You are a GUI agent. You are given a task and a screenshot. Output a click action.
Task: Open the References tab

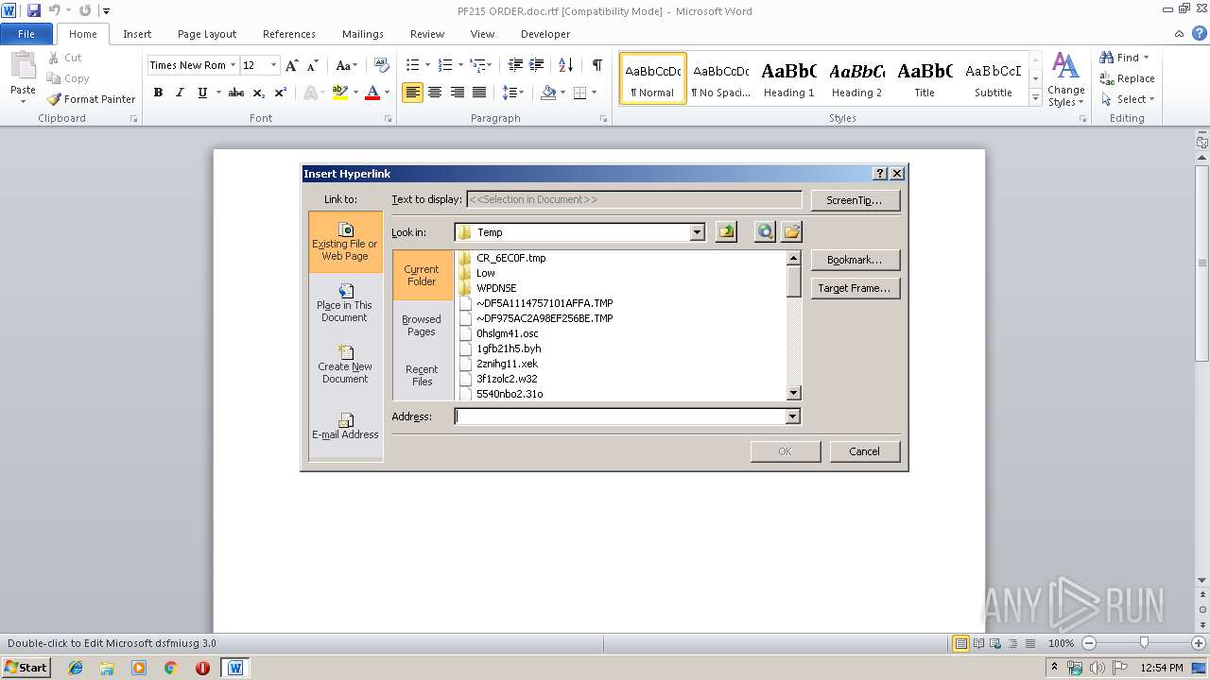pos(289,34)
